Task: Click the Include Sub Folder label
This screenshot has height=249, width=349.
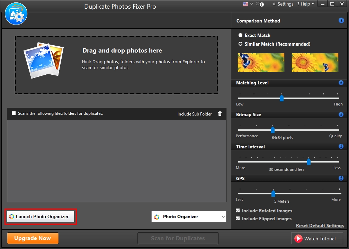Action: point(195,114)
